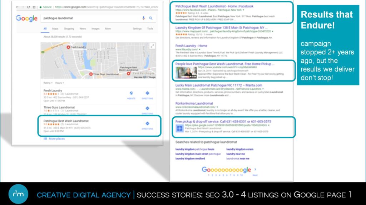The image size is (366, 205).
Task: Open Patchogue Best Wash Facebook result
Action: [214, 6]
